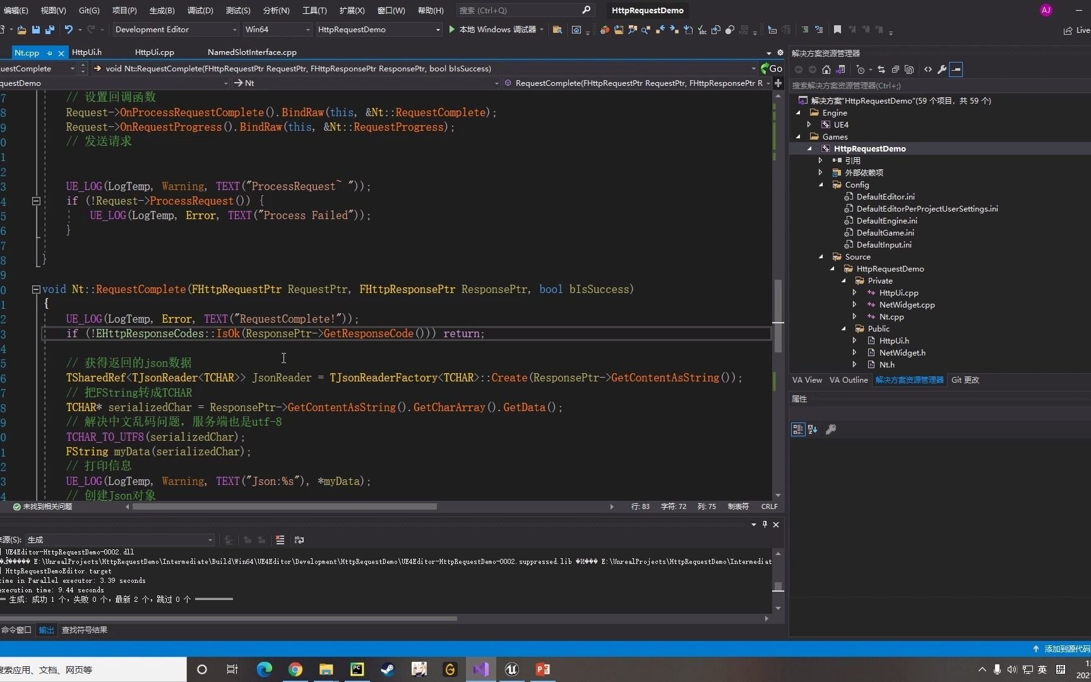The image size is (1091, 682).
Task: Toggle word wrap in the output panel
Action: pos(299,540)
